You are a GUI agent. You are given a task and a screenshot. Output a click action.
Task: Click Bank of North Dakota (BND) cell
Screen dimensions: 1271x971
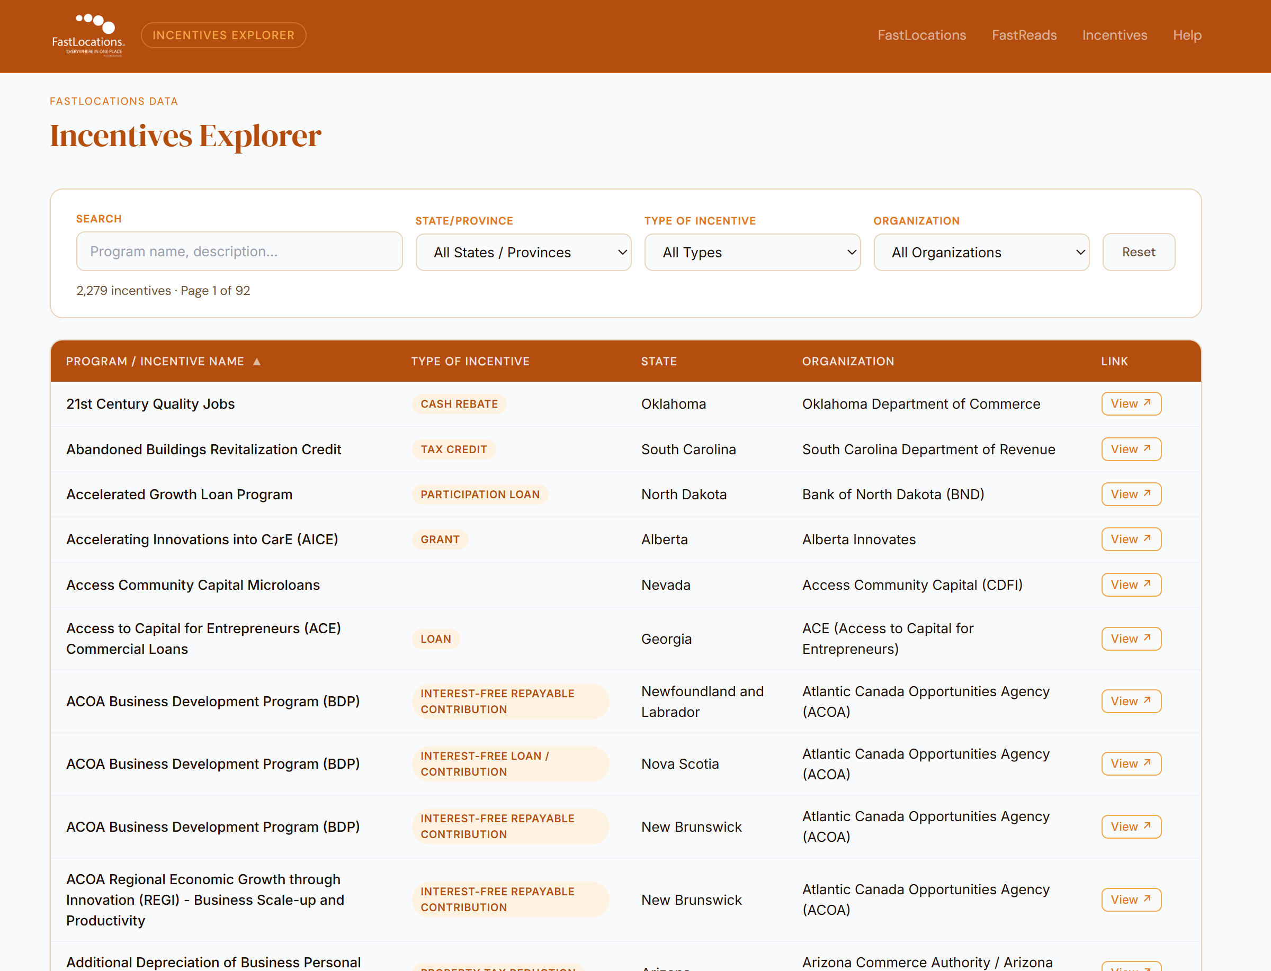click(893, 494)
